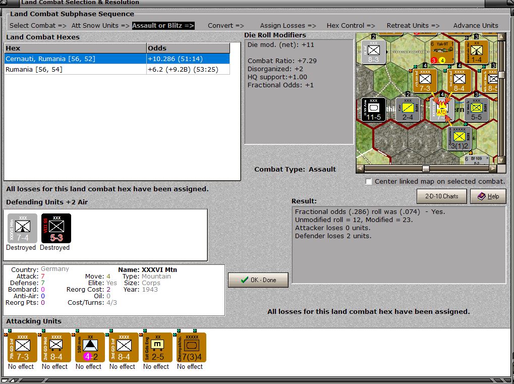Viewport: 514px width, 384px height.
Task: Click the 'Combat Ratio: +7.29' modifier line
Action: click(282, 61)
